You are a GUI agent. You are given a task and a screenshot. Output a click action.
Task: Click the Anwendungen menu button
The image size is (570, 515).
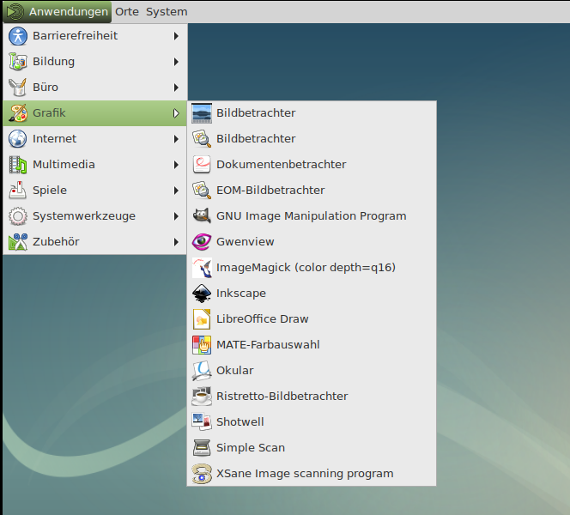pos(58,12)
